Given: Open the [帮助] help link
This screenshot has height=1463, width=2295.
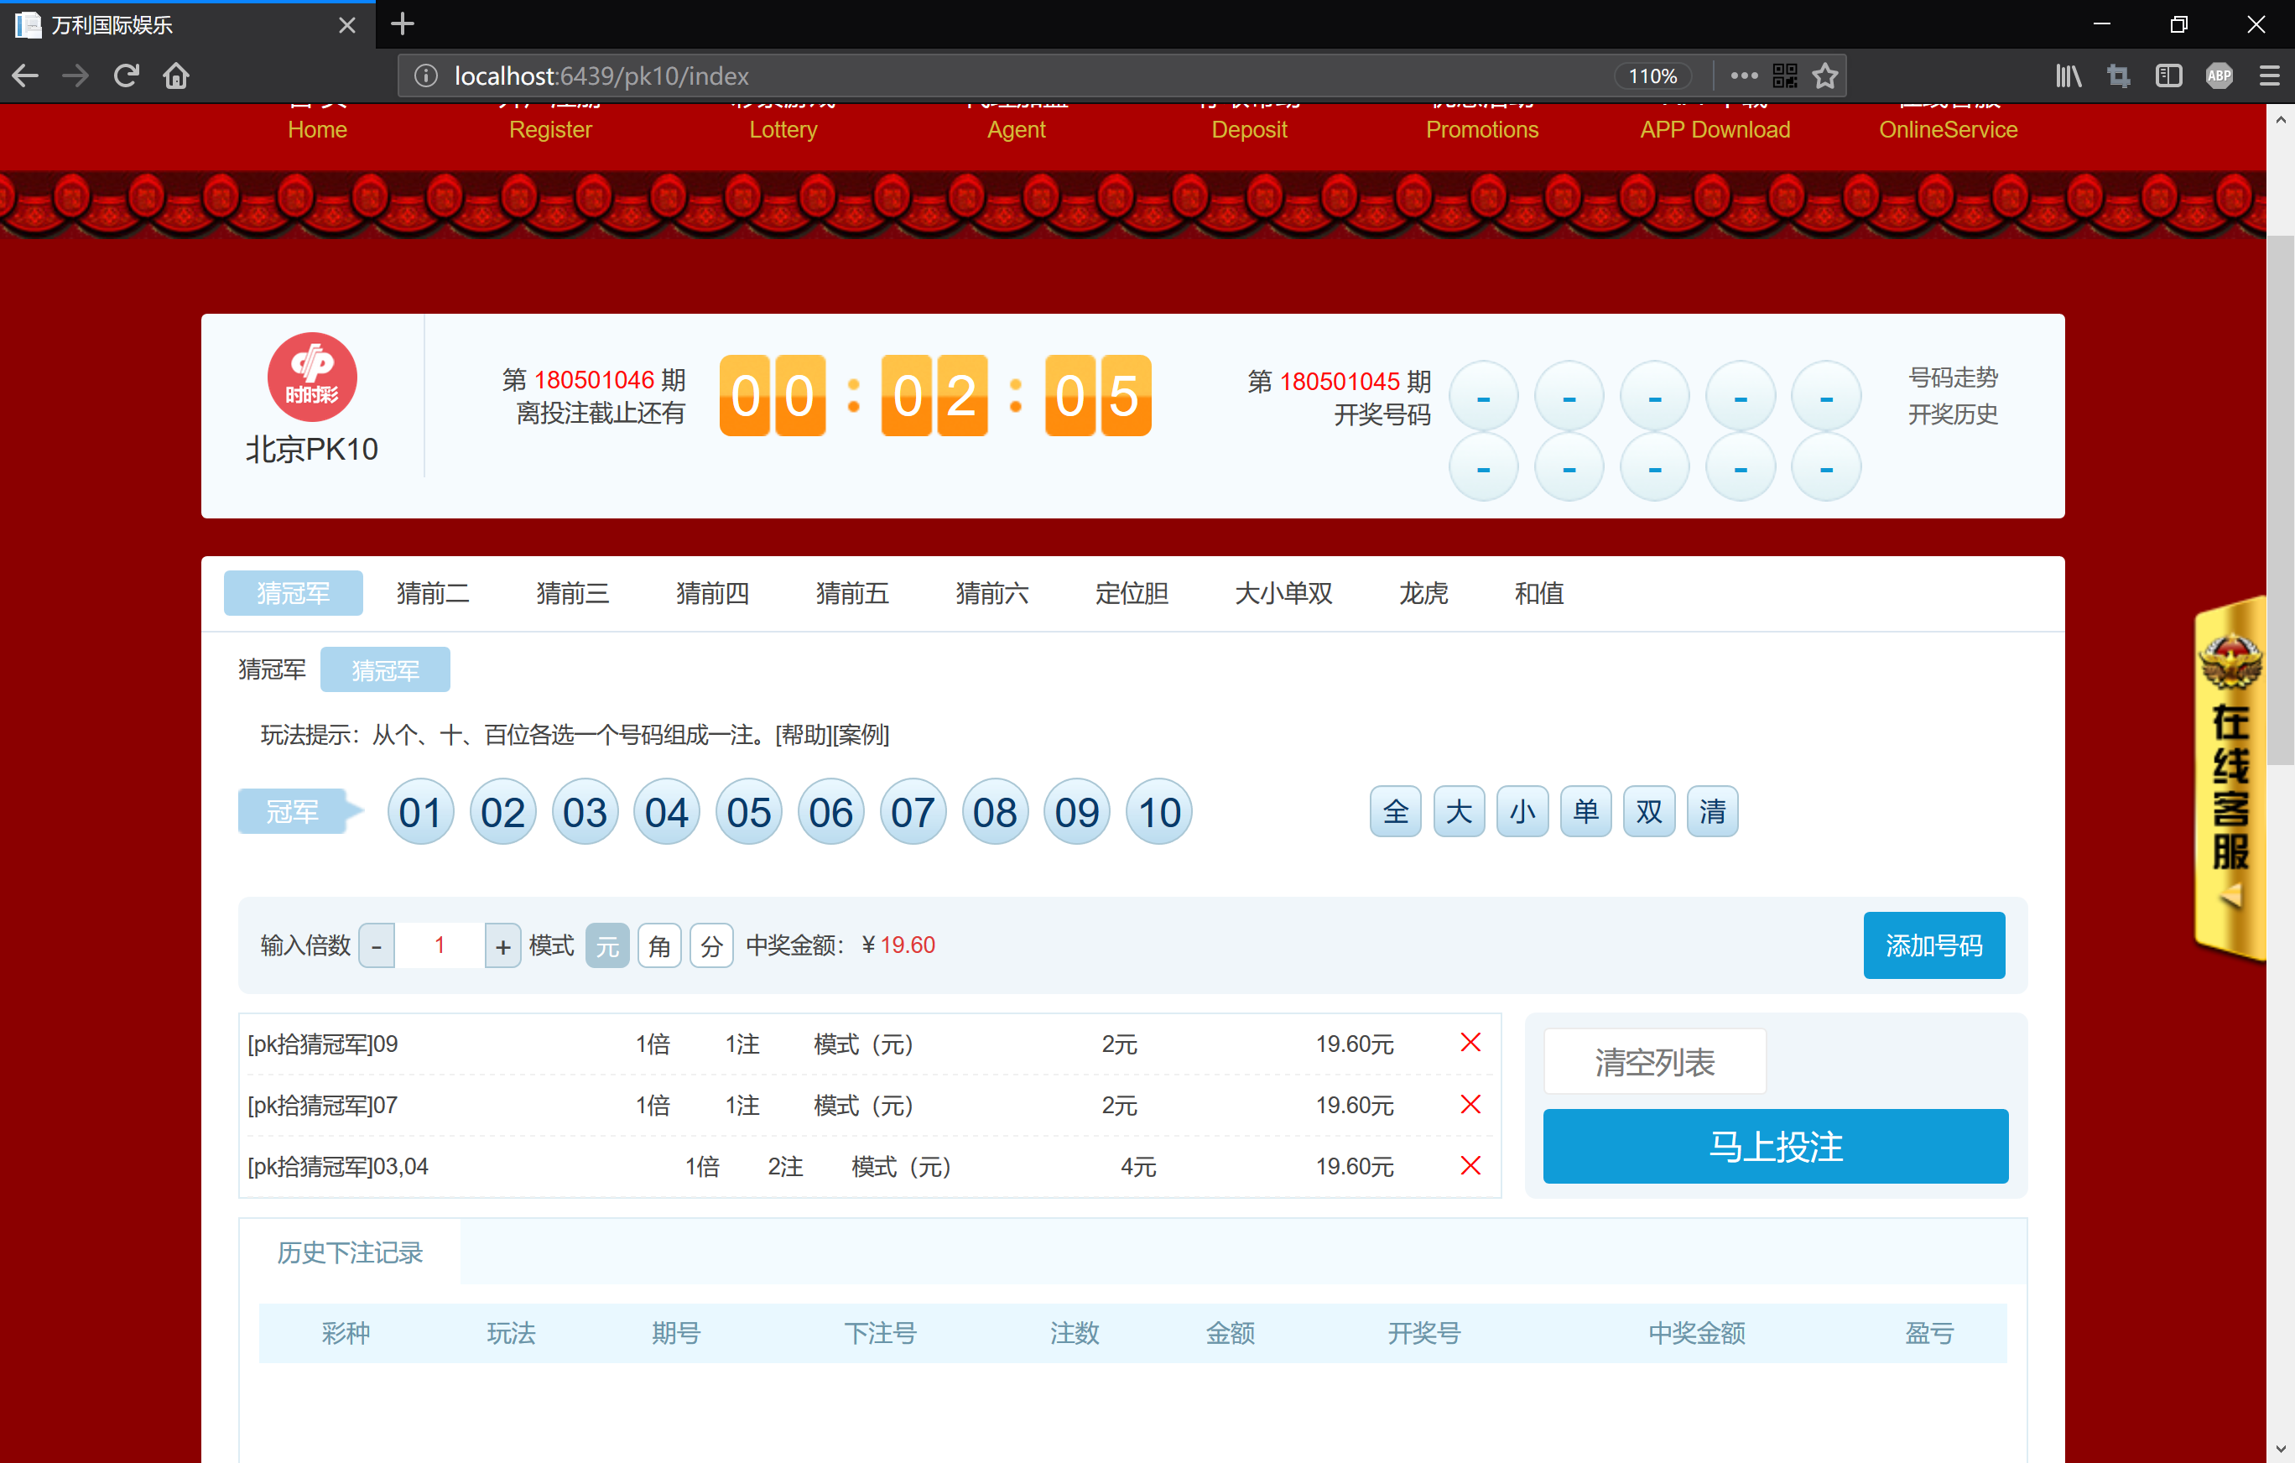Looking at the screenshot, I should 800,735.
